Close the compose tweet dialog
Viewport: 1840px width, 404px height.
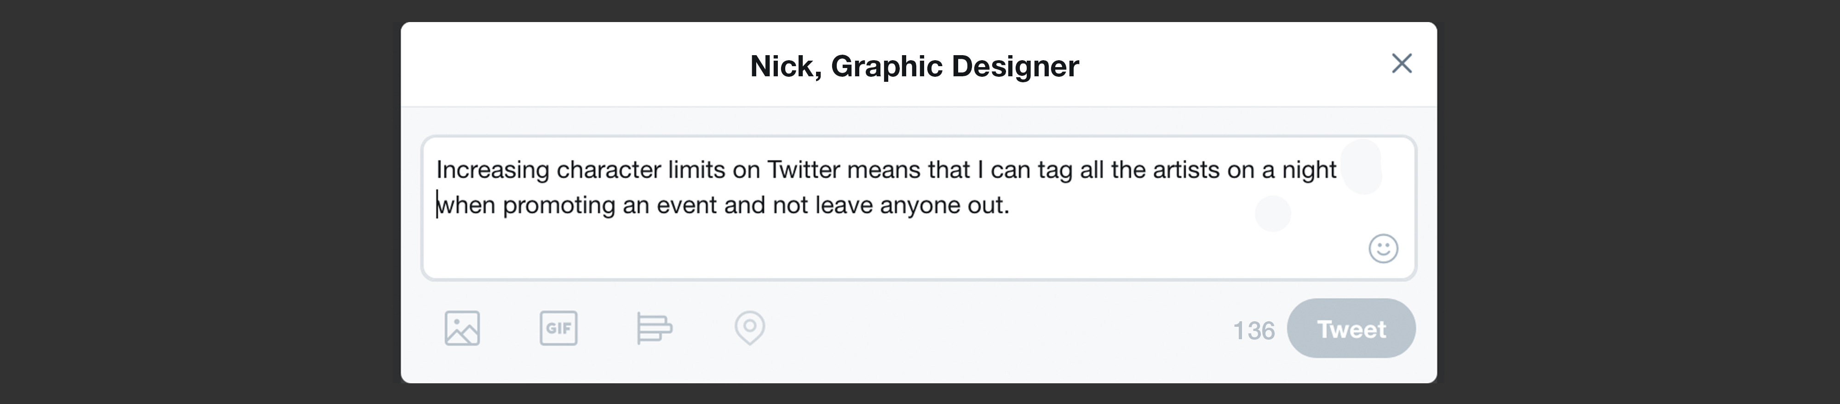coord(1402,63)
